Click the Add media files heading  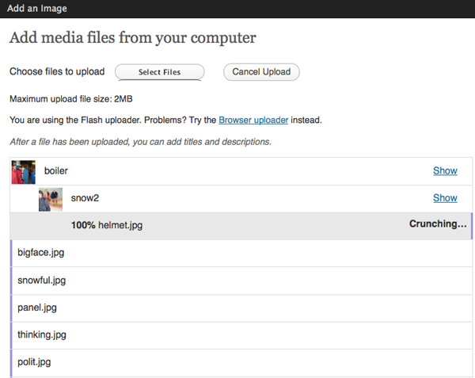click(132, 38)
